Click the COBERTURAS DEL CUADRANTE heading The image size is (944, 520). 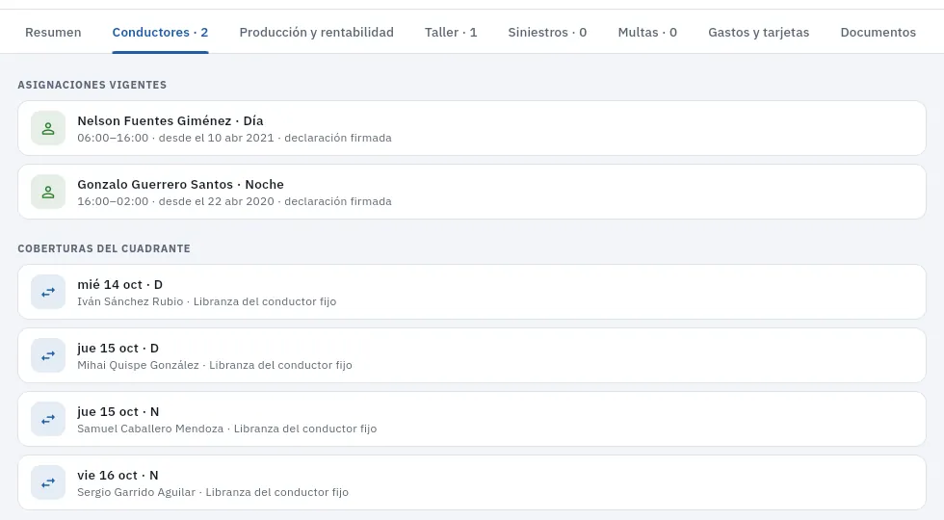tap(104, 248)
